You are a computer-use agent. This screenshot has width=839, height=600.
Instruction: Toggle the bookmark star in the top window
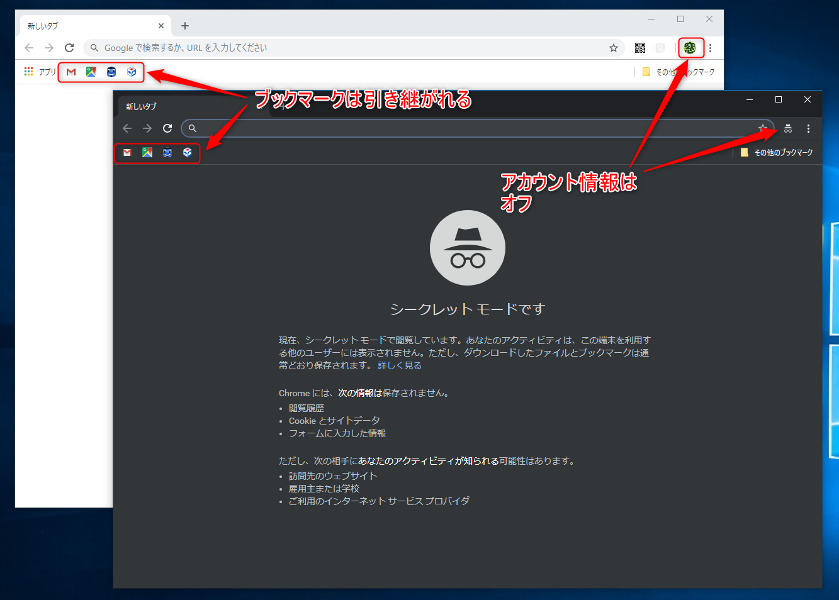point(614,48)
